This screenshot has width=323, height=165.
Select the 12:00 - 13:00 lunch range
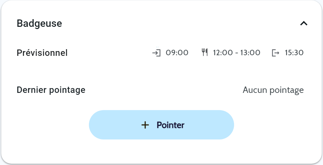[237, 53]
